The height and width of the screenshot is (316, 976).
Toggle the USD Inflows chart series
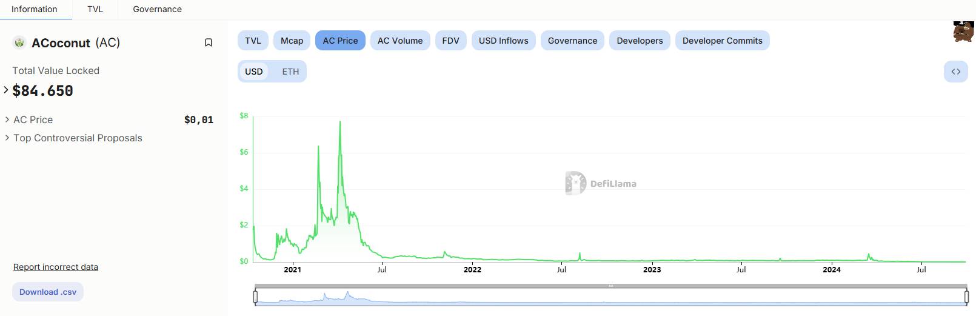[503, 41]
